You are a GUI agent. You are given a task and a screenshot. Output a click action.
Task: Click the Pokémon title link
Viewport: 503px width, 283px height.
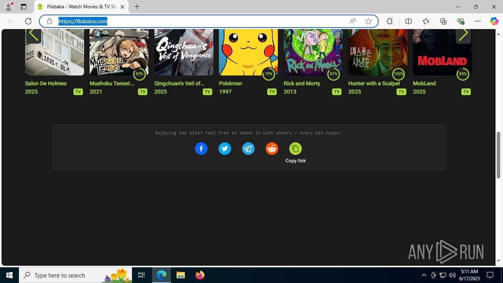point(230,83)
